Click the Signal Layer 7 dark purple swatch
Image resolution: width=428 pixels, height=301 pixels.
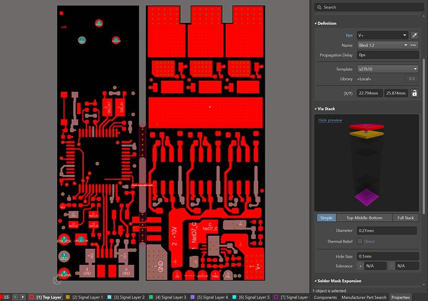tap(276, 297)
